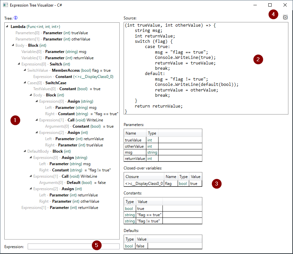The image size is (293, 254).
Task: Select last Expressions[1] returnValue node
Action: (60, 208)
